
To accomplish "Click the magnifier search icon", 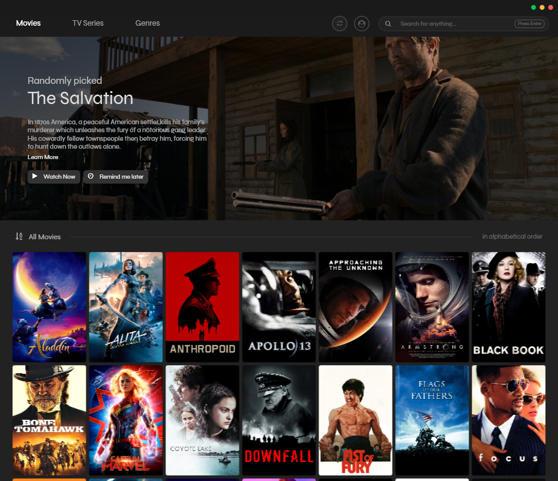I will pos(388,23).
